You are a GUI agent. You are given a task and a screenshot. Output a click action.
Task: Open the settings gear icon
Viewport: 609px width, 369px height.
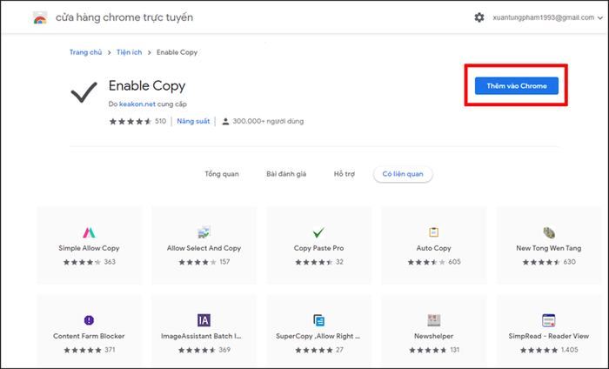479,17
